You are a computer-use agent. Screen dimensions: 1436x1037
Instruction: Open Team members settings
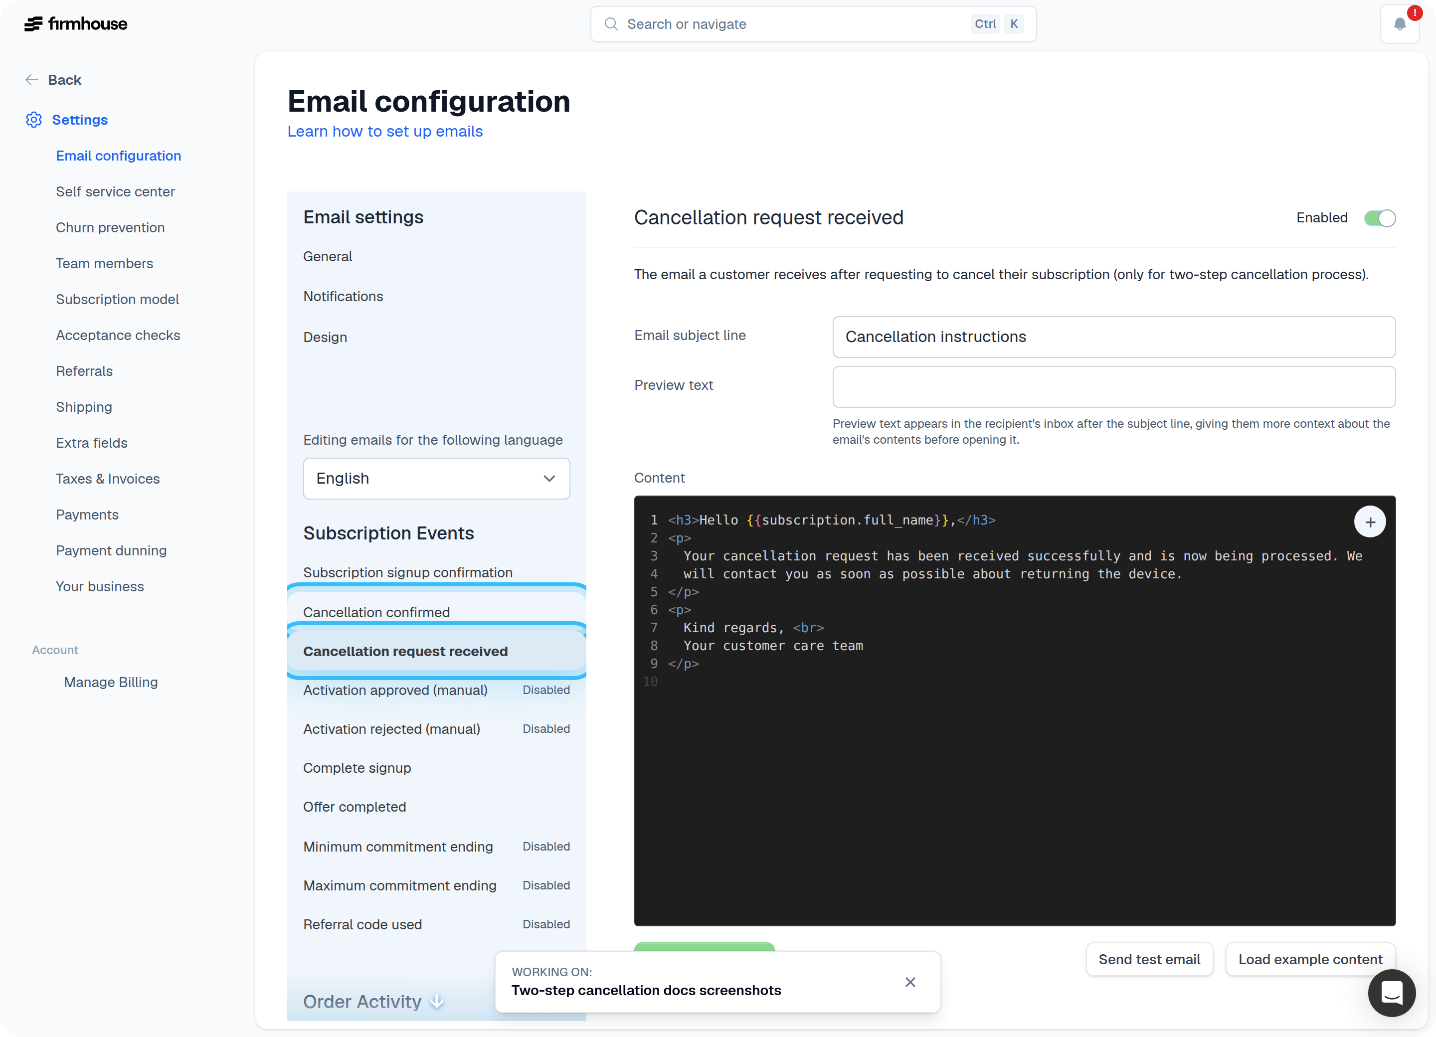click(105, 263)
